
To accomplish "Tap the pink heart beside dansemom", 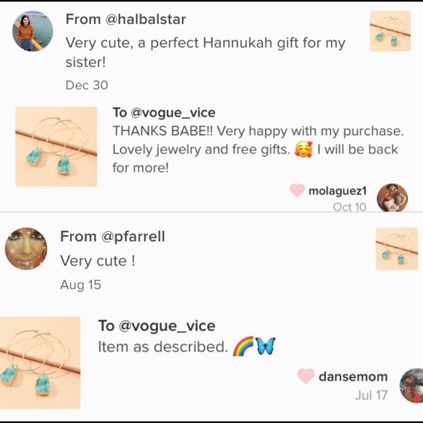I will point(306,376).
